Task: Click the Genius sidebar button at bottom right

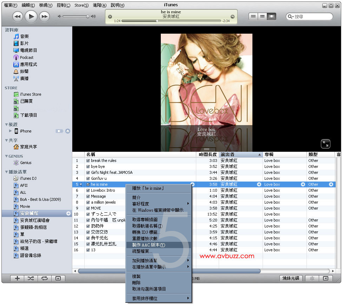Action: [x=312, y=278]
